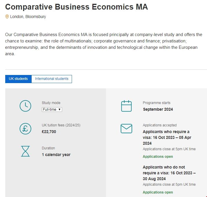
Task: Click the 1 calendar year duration text
Action: (56, 155)
